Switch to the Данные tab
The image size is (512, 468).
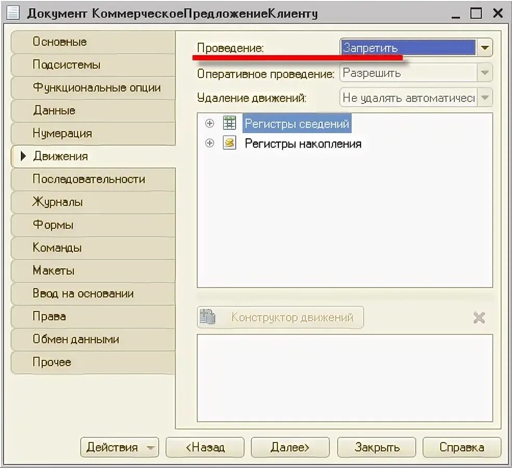point(93,111)
